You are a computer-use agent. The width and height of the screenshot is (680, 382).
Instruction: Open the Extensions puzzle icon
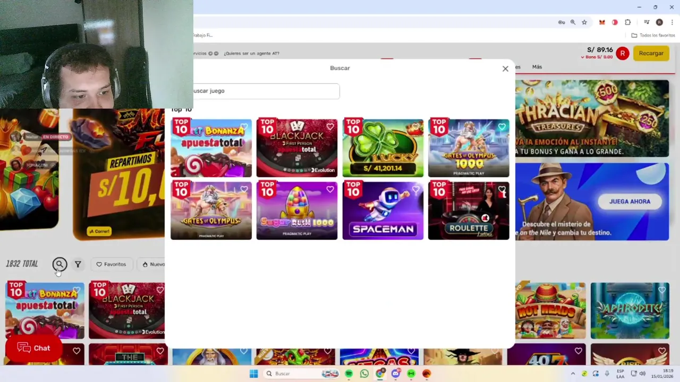pos(628,22)
